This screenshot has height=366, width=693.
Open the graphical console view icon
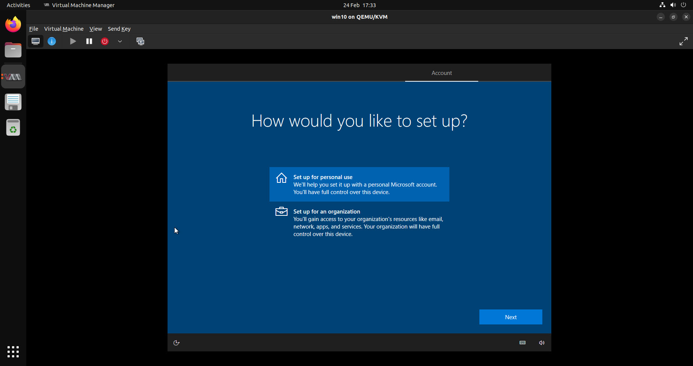coord(36,41)
